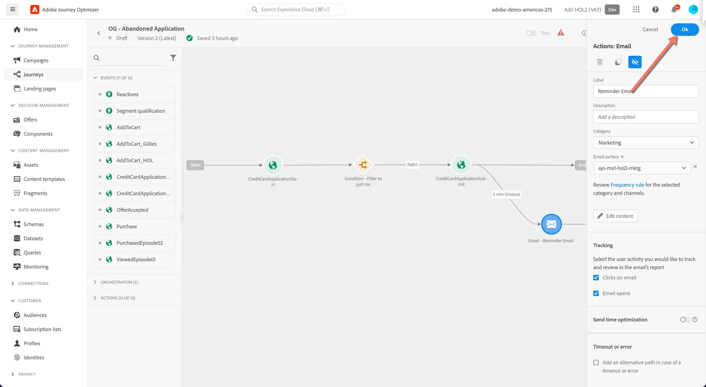Uncheck Email opens tracking
The height and width of the screenshot is (387, 706).
point(596,293)
